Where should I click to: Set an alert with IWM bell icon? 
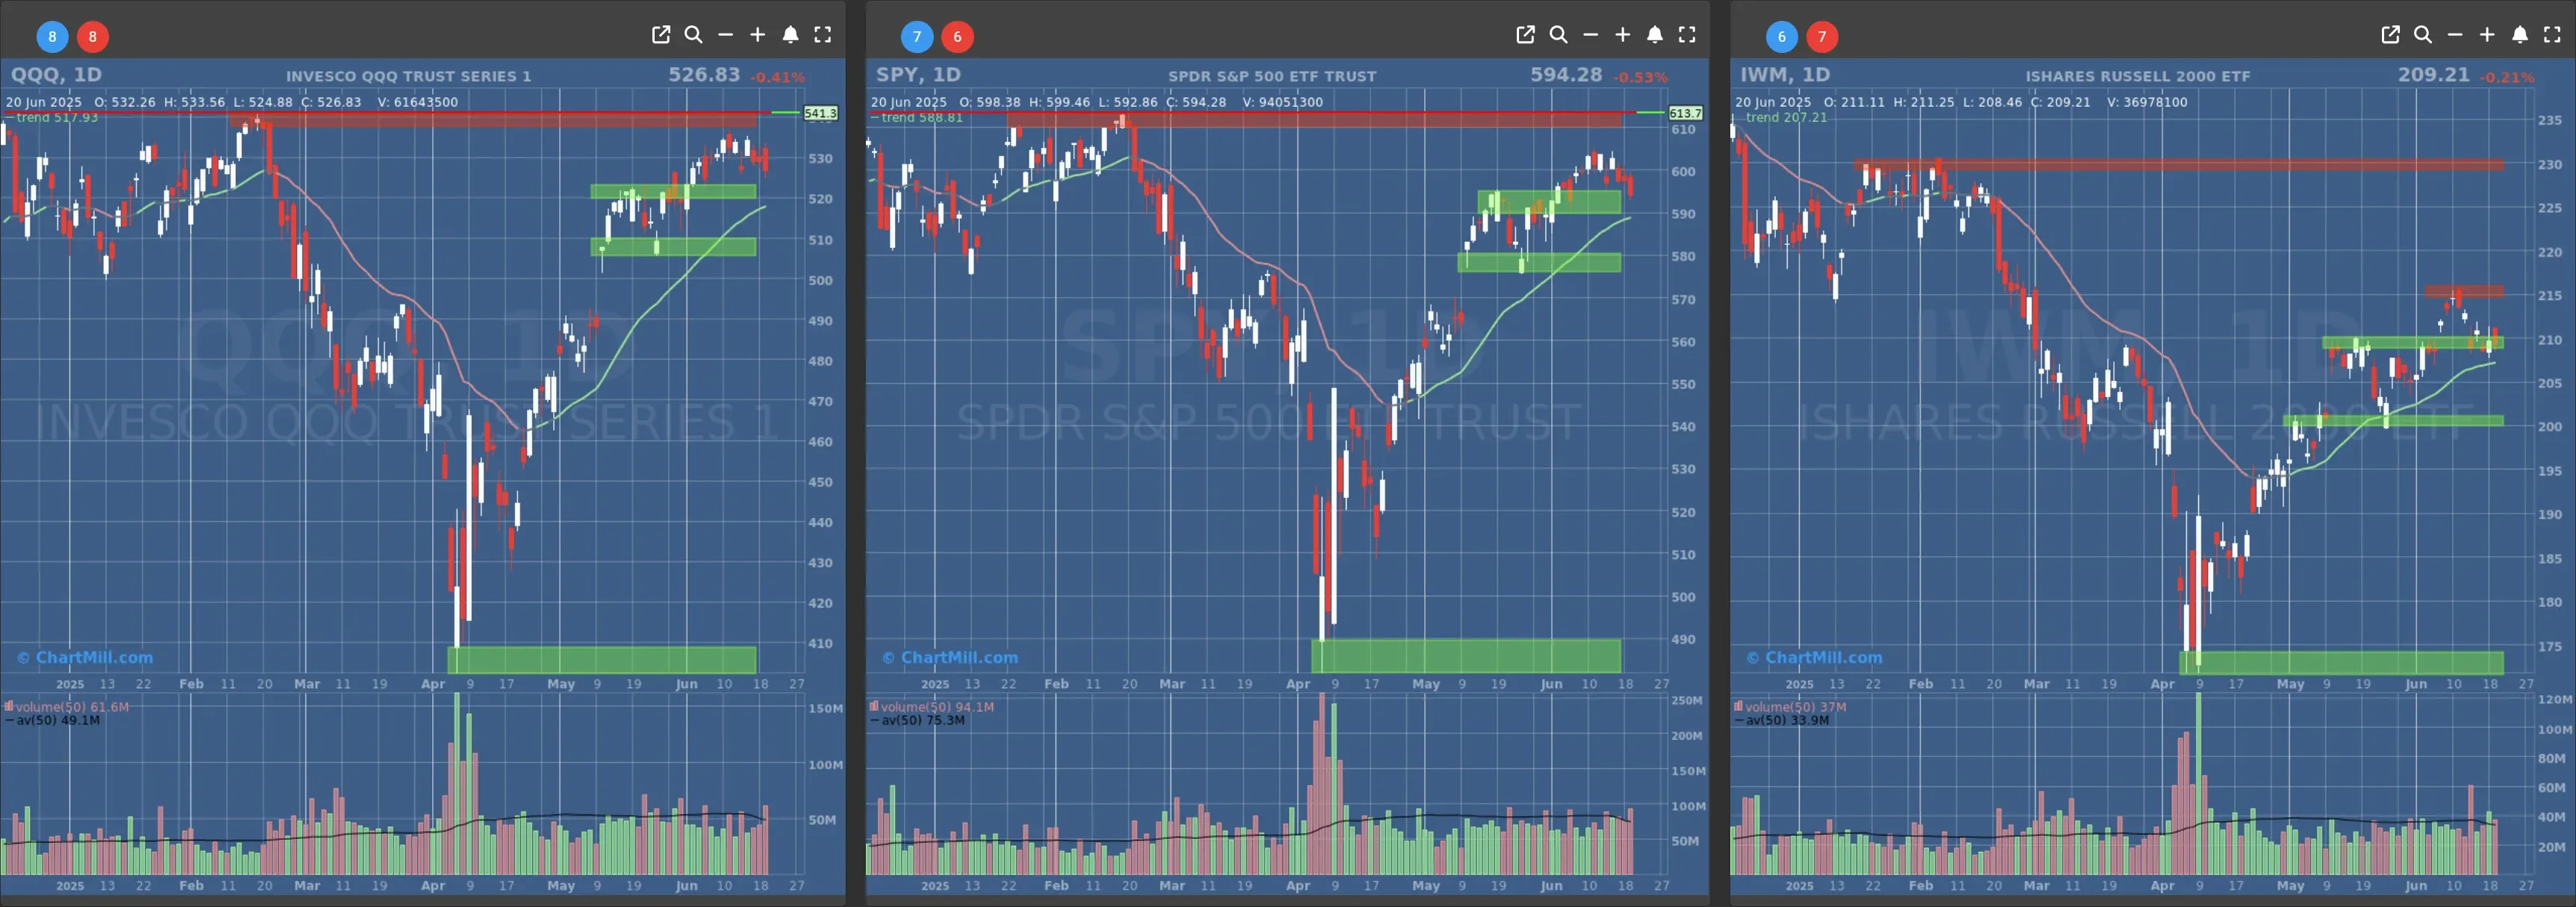click(2520, 35)
